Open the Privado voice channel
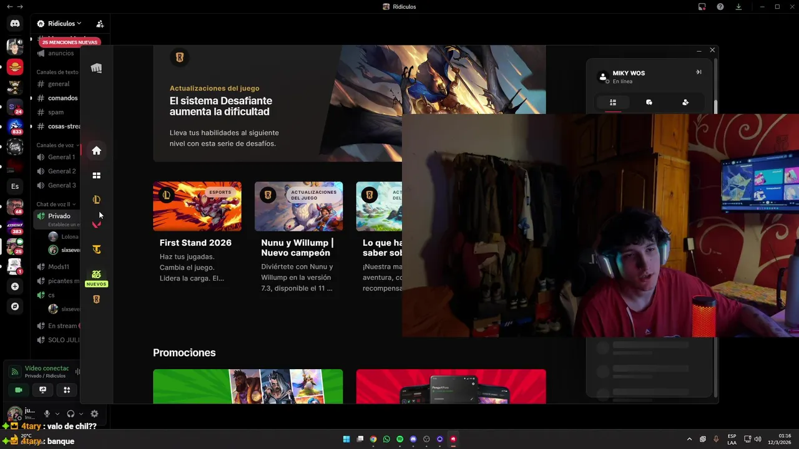Viewport: 799px width, 449px height. [57, 219]
